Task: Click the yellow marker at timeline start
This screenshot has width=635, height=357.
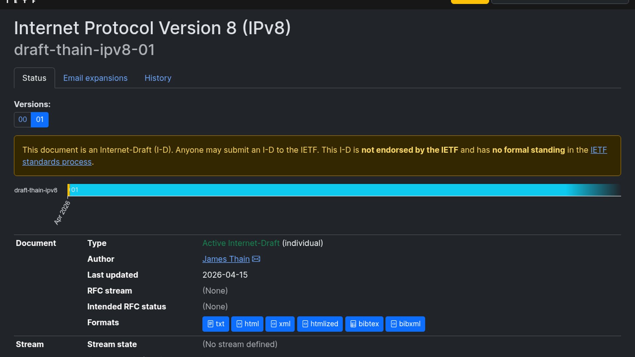Action: click(x=68, y=190)
